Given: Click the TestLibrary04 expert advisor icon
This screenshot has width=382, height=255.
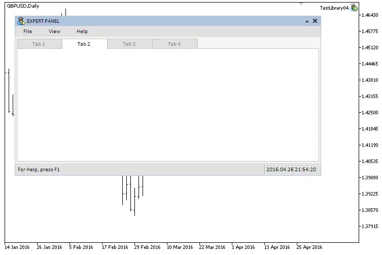Looking at the screenshot, I should pos(354,8).
